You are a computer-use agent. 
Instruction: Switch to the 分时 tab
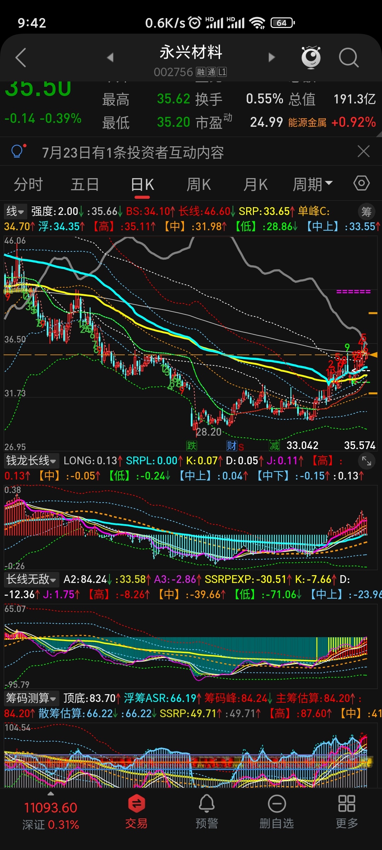tap(28, 185)
